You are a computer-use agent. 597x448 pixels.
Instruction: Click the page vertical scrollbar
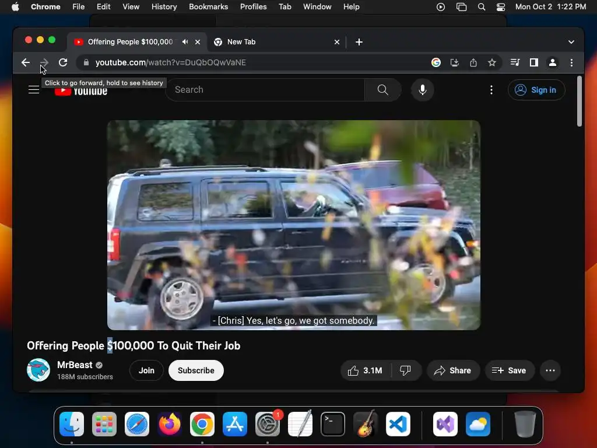coord(580,101)
